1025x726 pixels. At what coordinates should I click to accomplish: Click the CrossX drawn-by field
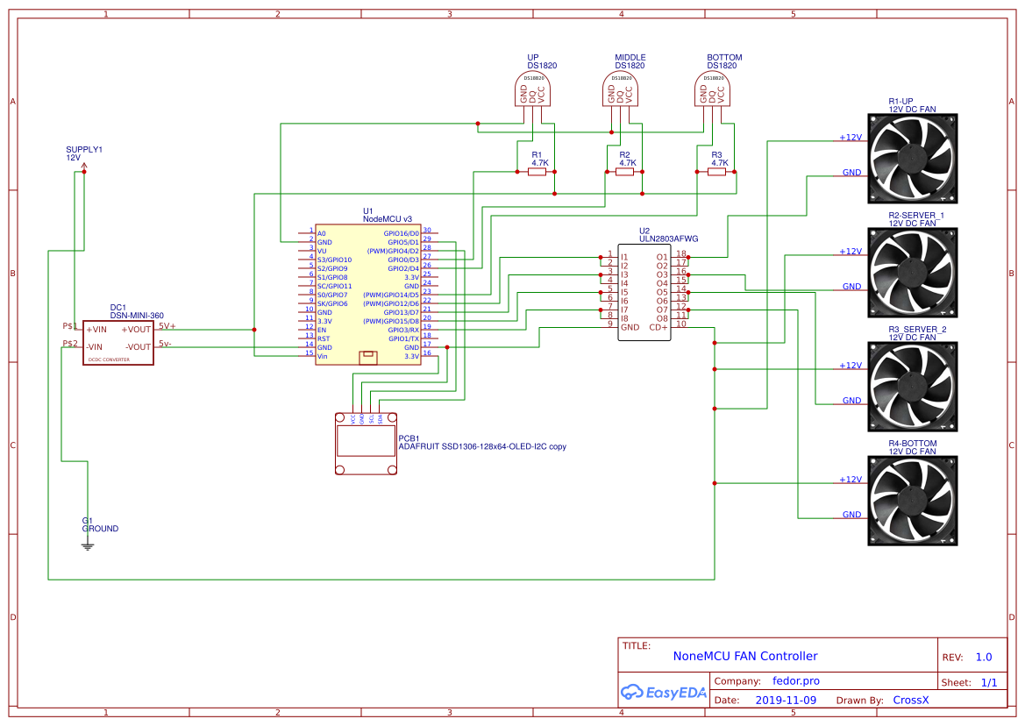coord(911,700)
